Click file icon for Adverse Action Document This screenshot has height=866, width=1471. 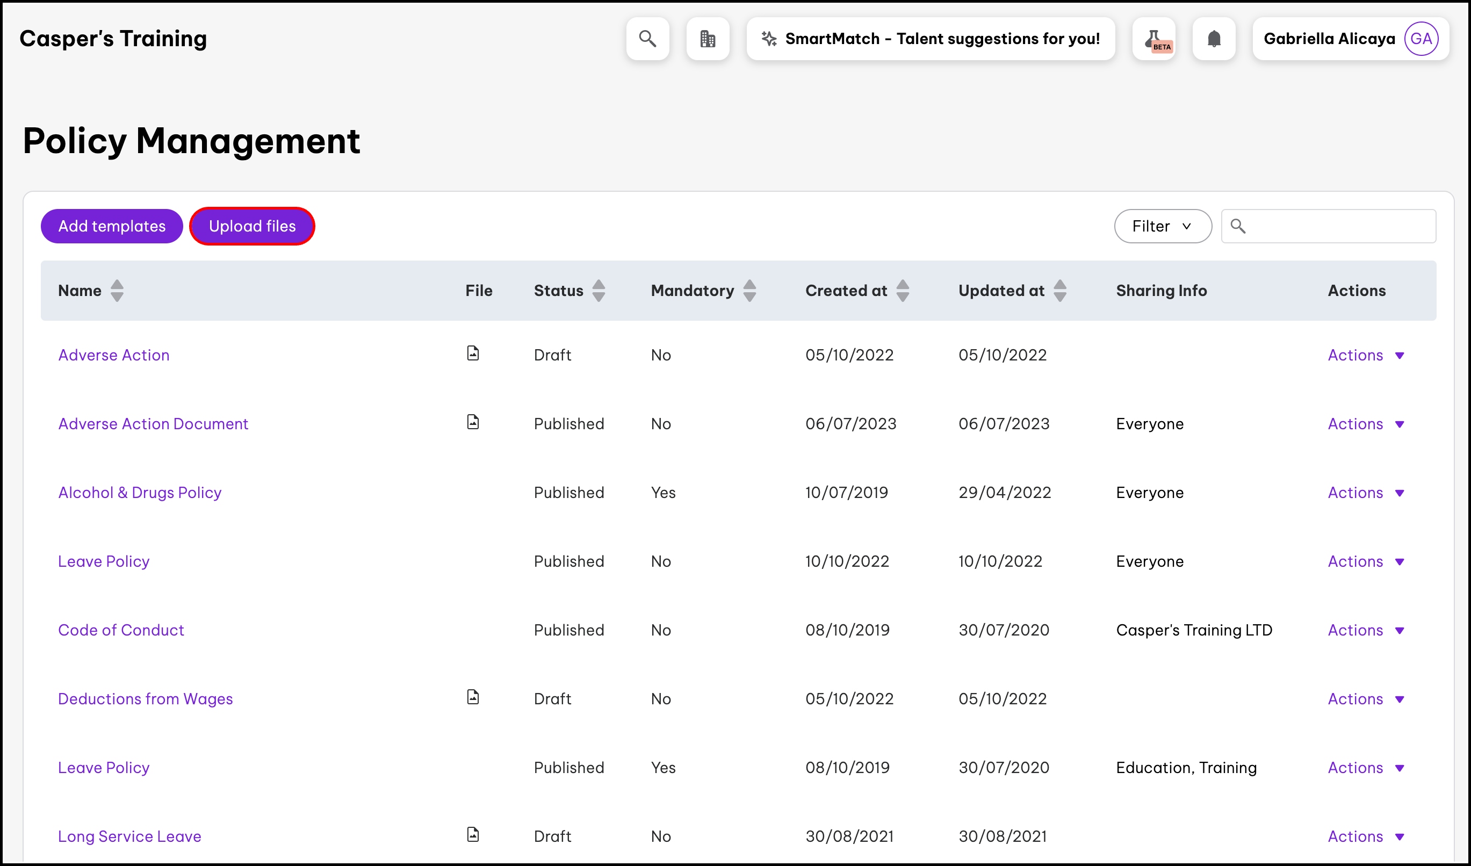click(x=473, y=422)
